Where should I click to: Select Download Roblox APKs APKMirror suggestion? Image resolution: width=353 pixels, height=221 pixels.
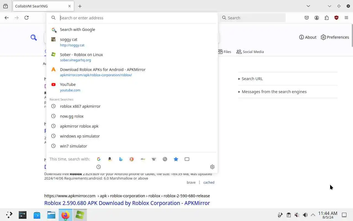coord(132,72)
